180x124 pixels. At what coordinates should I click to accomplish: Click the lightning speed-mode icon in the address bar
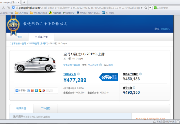(x=142, y=8)
